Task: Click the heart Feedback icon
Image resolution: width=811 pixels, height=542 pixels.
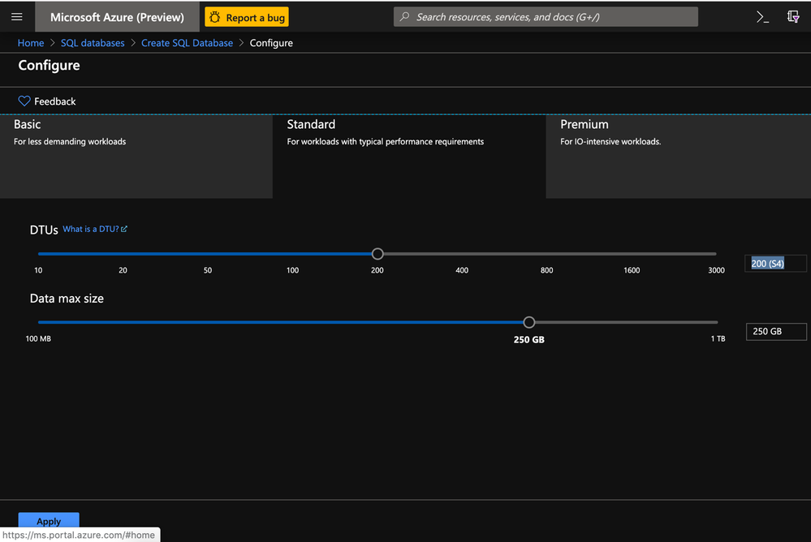Action: tap(24, 101)
